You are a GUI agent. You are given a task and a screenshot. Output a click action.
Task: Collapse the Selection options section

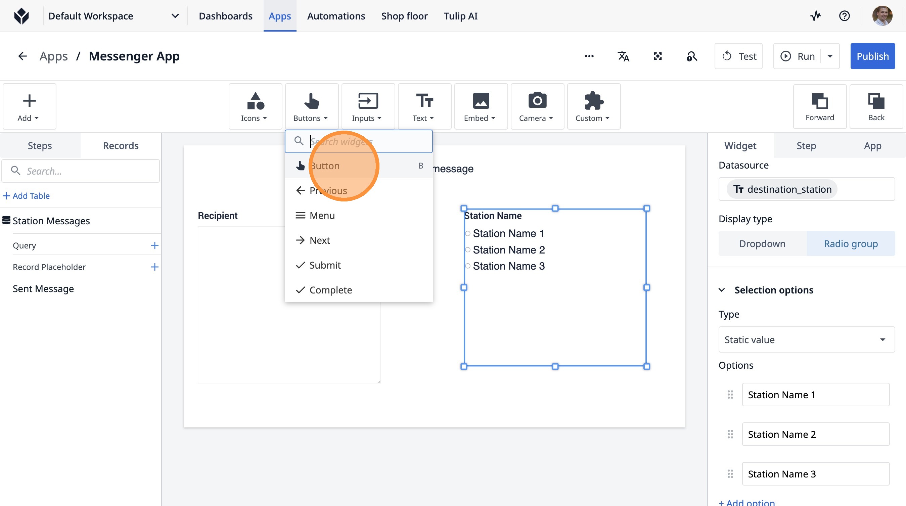point(722,290)
